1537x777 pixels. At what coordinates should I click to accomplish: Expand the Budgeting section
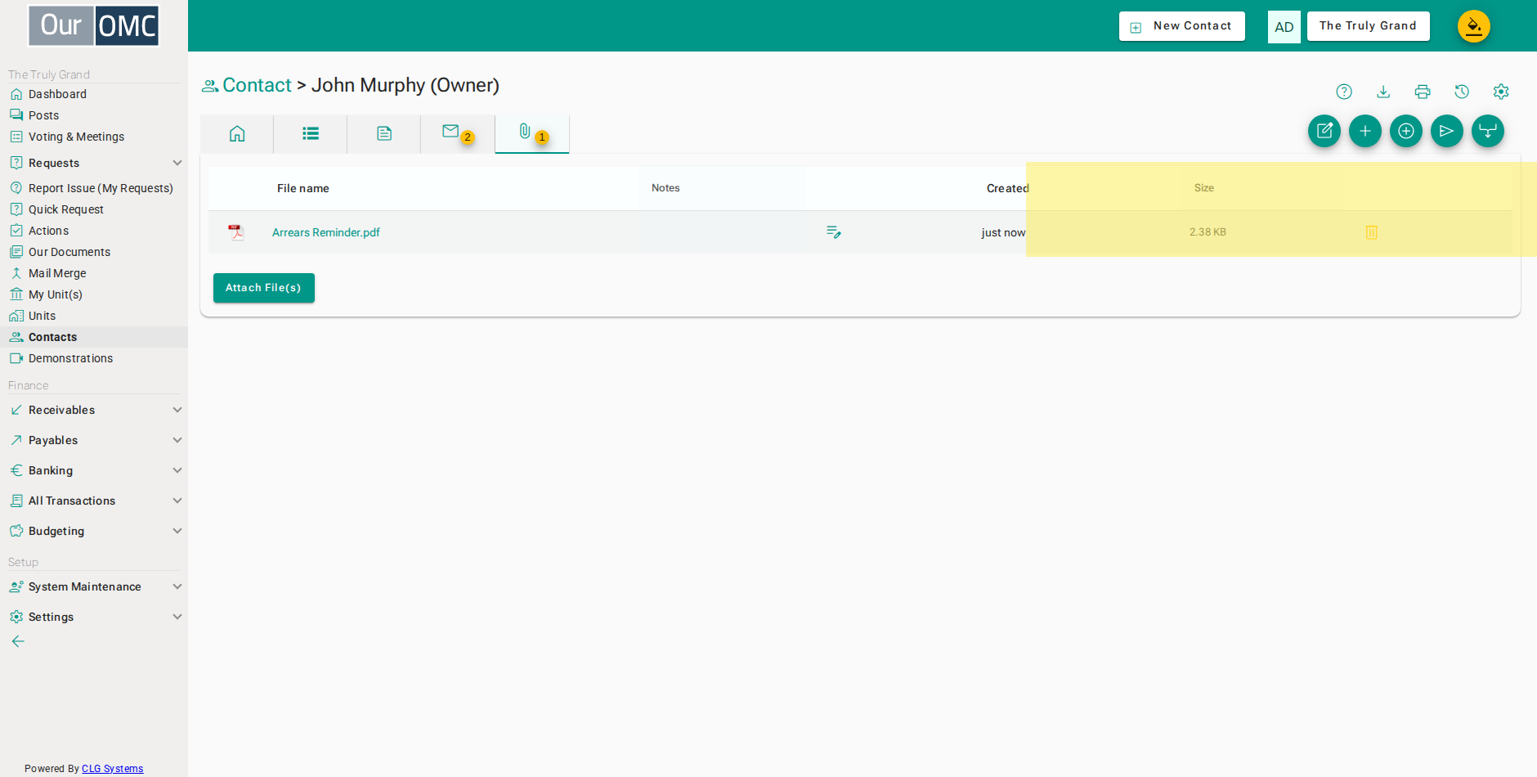94,531
